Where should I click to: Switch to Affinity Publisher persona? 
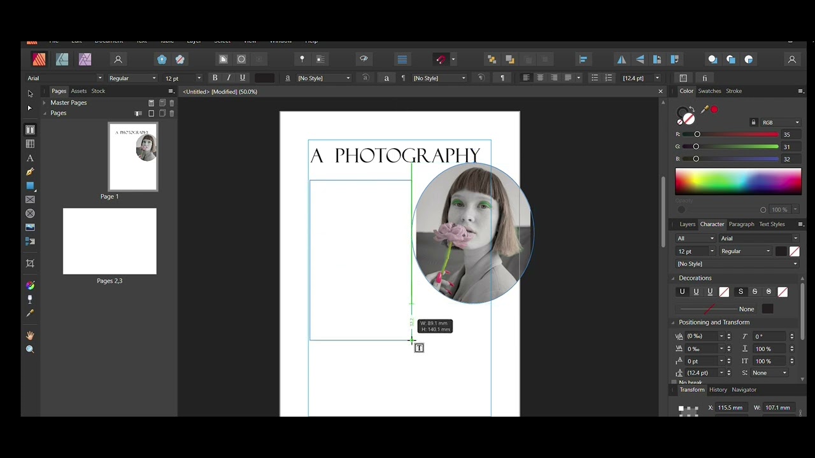pos(39,59)
